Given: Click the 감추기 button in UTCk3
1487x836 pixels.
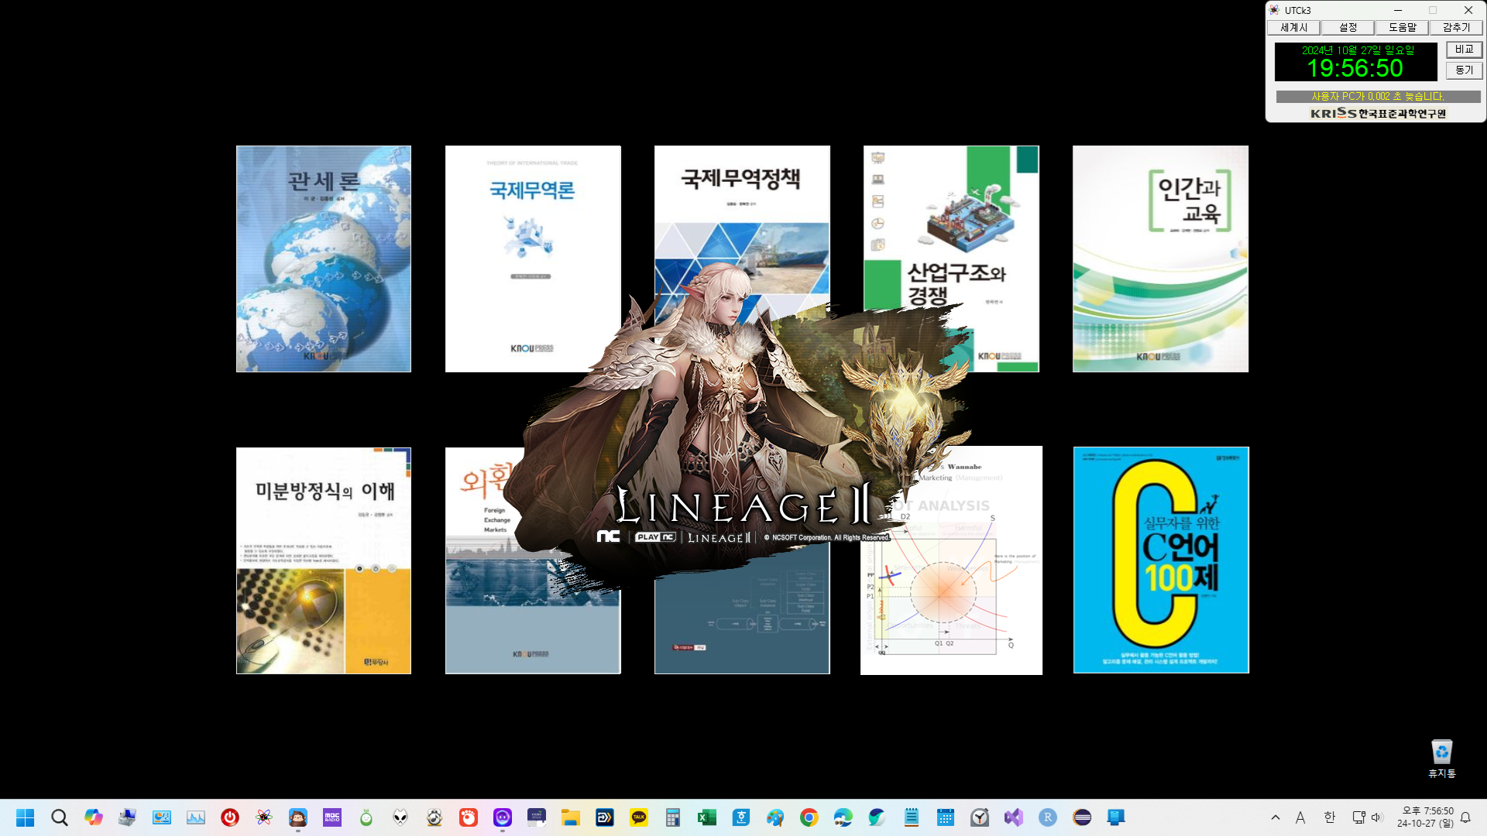Looking at the screenshot, I should 1456,28.
